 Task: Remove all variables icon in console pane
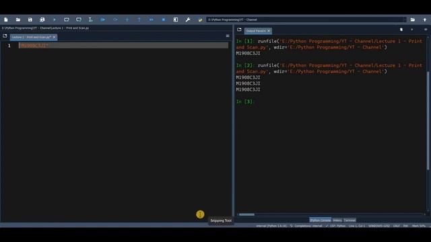pyautogui.click(x=401, y=30)
